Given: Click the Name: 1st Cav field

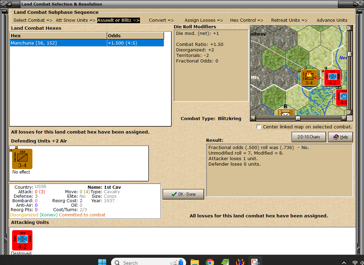Looking at the screenshot, I should [104, 187].
